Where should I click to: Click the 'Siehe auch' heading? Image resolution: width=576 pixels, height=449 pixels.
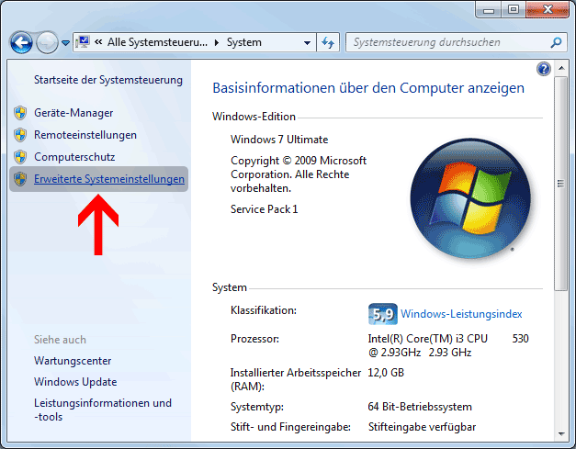point(60,340)
